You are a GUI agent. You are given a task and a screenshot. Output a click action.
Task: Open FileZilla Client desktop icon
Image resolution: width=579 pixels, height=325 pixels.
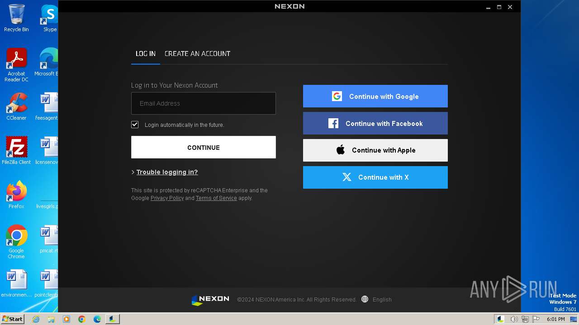16,151
